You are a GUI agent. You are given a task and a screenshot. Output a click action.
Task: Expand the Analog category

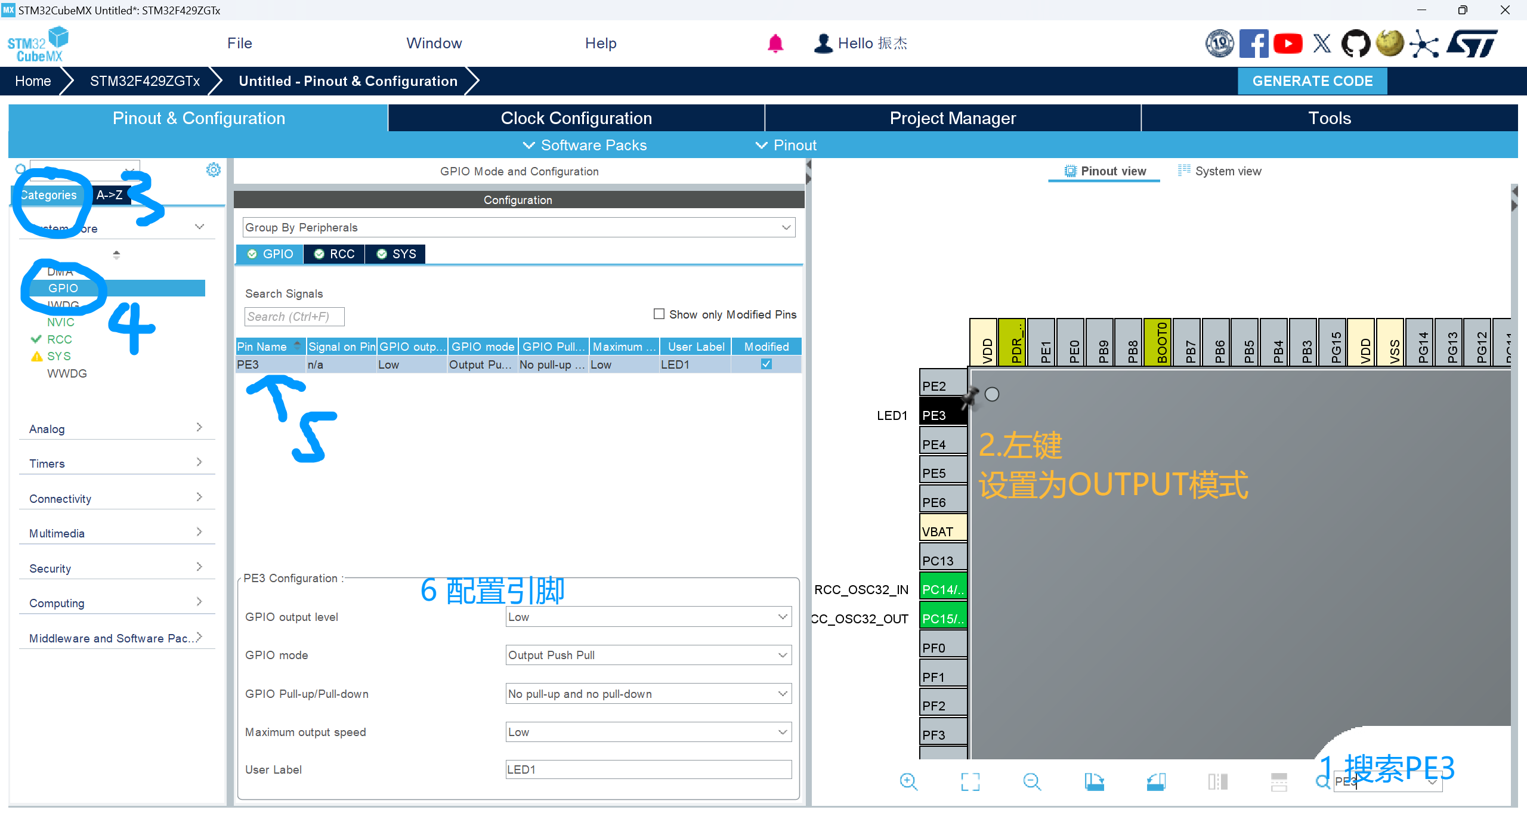point(117,429)
